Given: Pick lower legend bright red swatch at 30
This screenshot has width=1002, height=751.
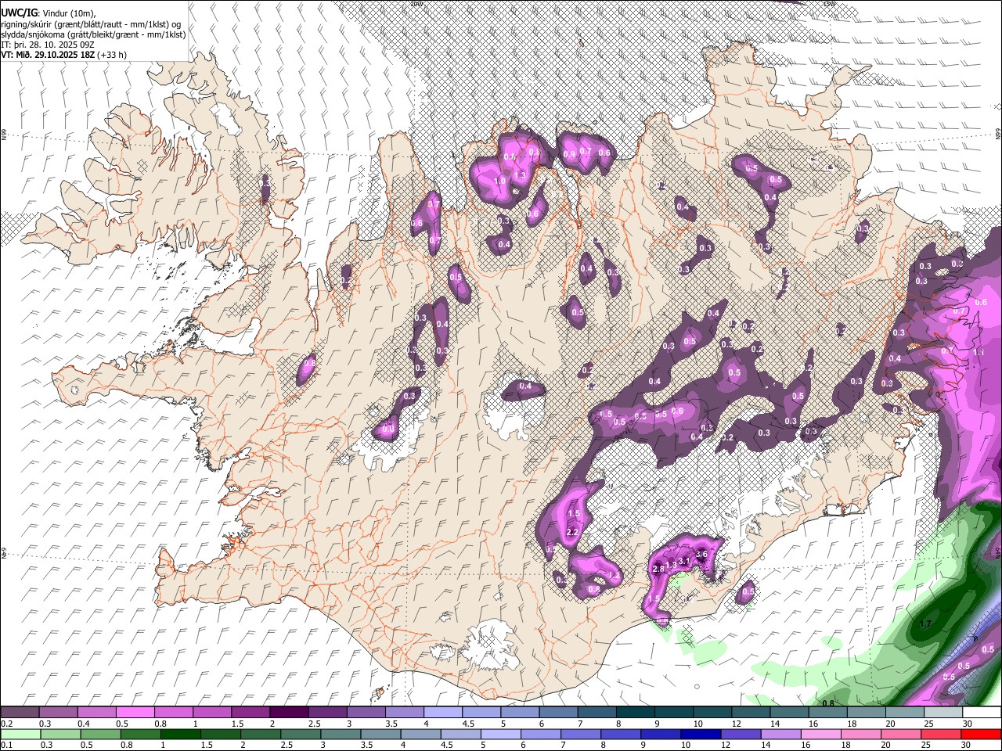Looking at the screenshot, I should (982, 734).
